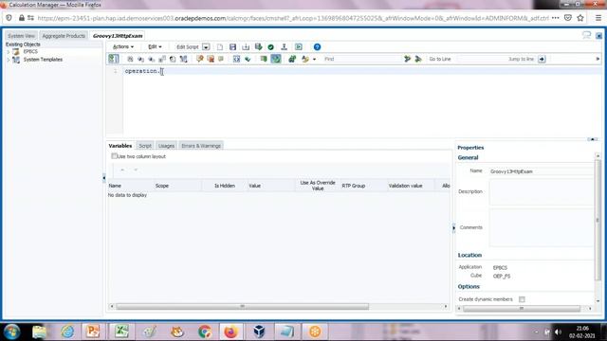Click the deploy icon beside green check
The image size is (607, 341).
285,47
